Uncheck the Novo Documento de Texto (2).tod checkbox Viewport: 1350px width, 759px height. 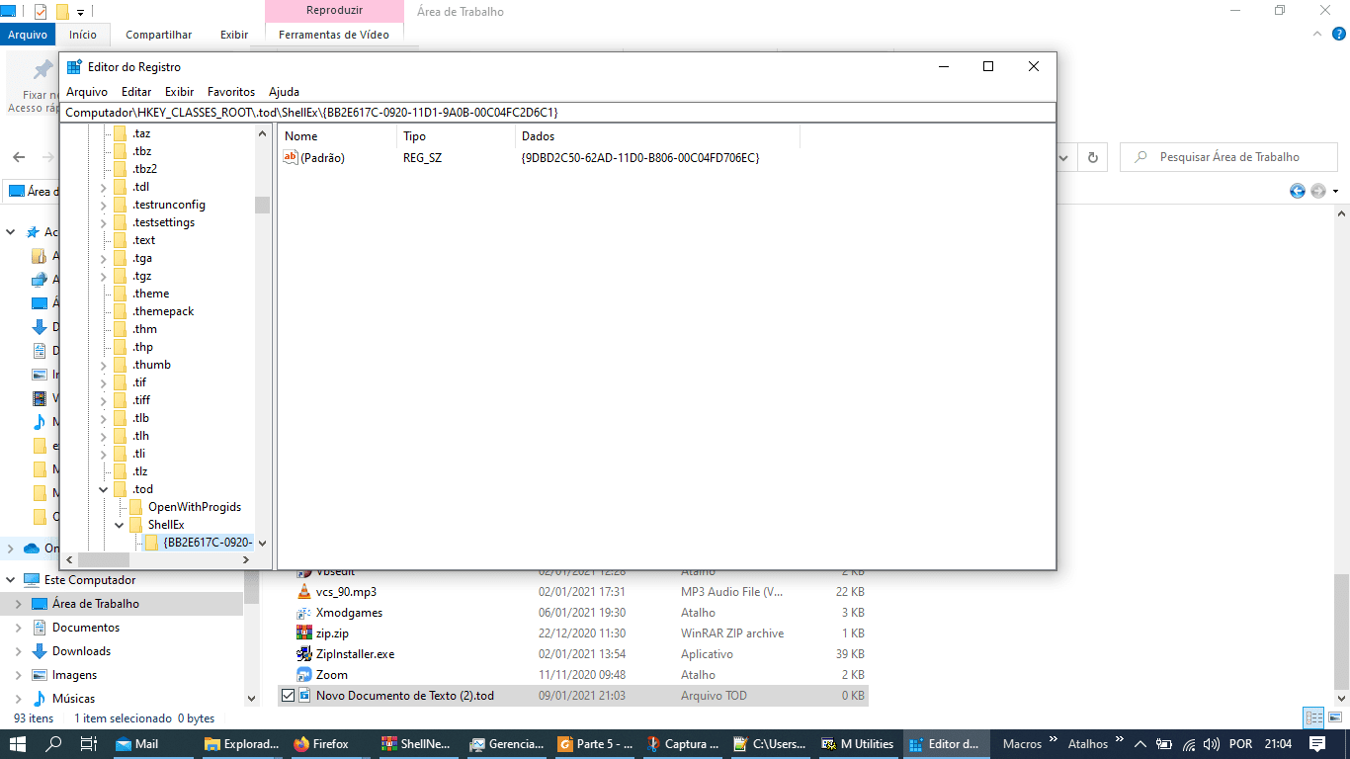pyautogui.click(x=288, y=696)
